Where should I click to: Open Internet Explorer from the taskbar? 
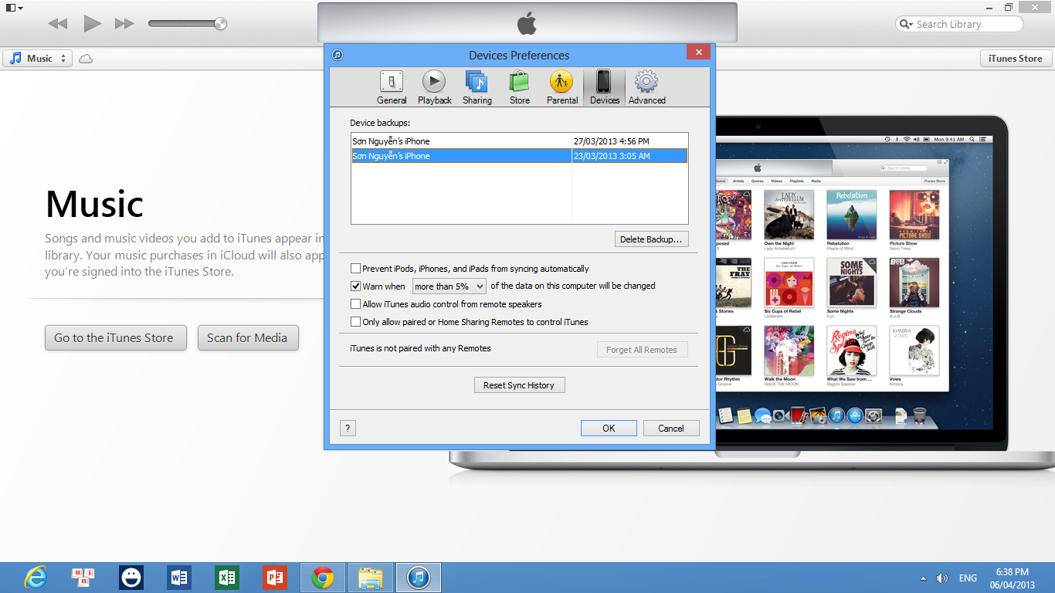coord(36,578)
